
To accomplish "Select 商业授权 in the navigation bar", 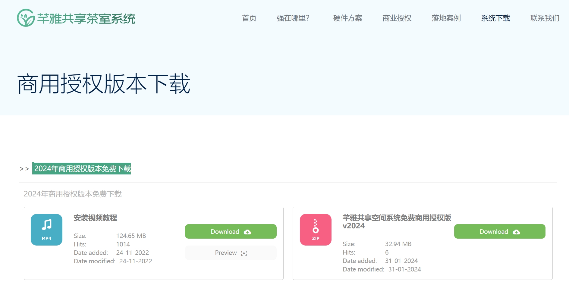I will pyautogui.click(x=397, y=18).
